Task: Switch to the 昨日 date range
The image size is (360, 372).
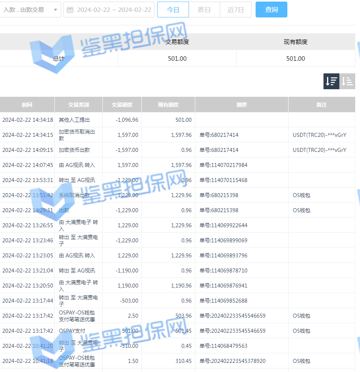Action: (x=204, y=10)
